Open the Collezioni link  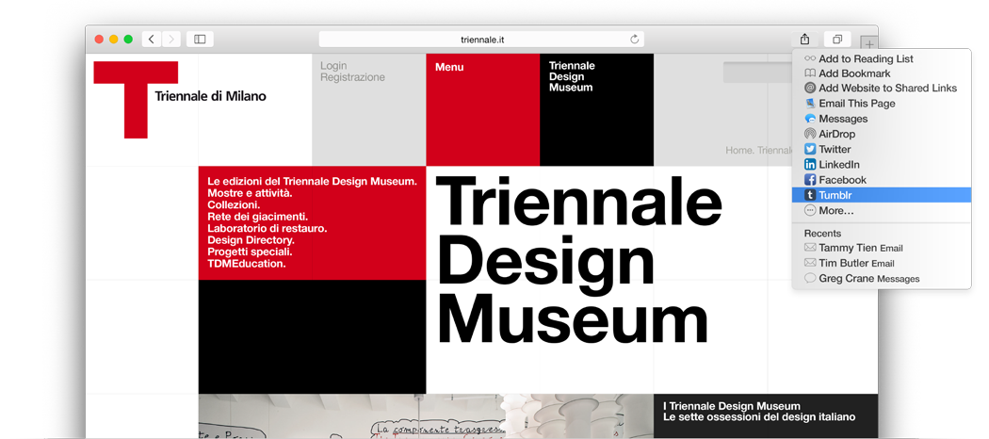[x=234, y=205]
